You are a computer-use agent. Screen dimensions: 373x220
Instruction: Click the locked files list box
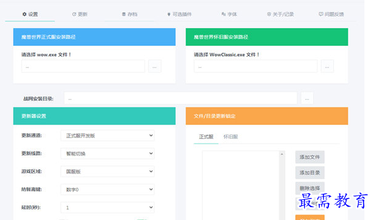241,185
